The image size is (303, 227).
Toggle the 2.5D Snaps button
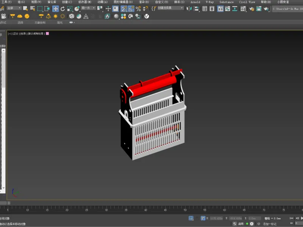tap(124, 9)
